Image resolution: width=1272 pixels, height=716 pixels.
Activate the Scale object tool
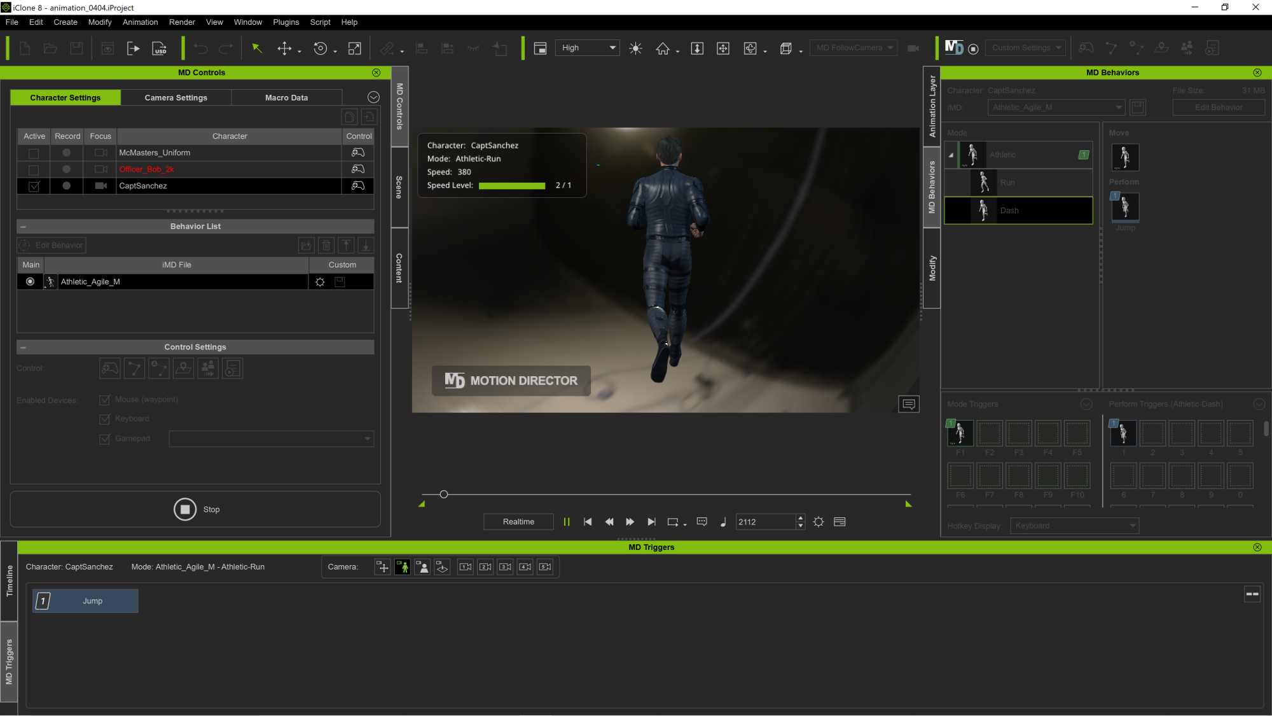tap(355, 48)
